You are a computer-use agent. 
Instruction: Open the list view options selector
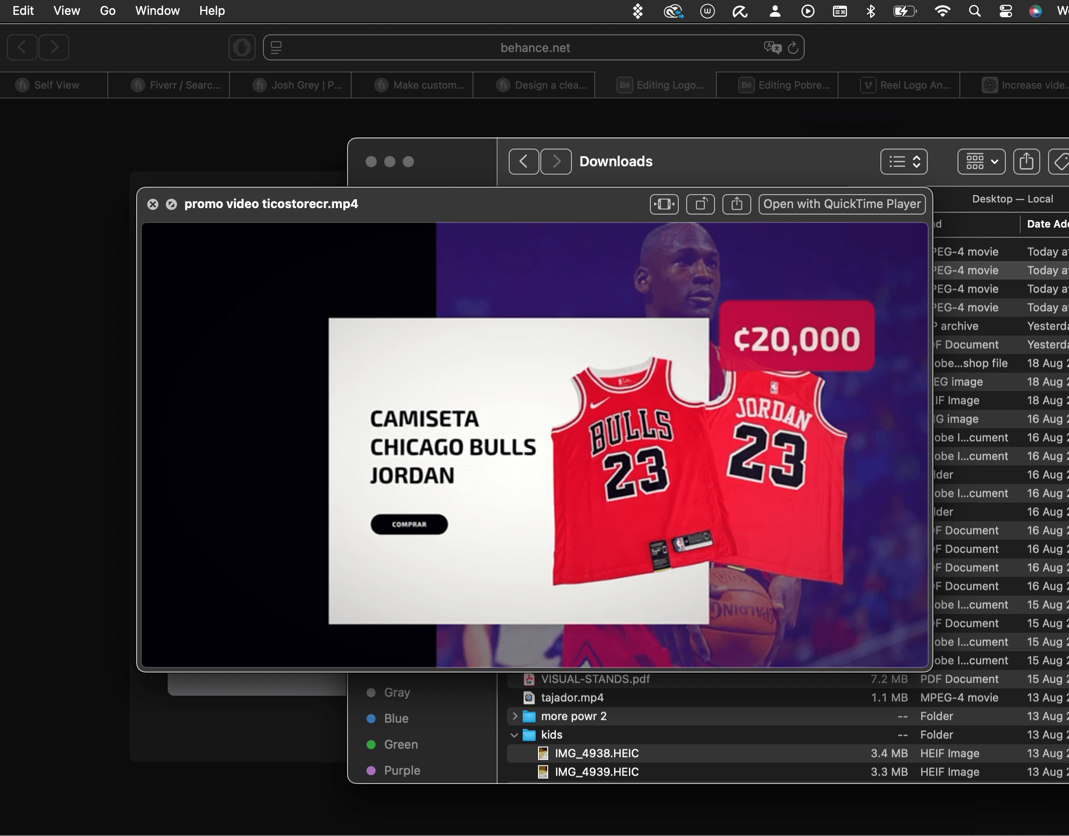pos(904,162)
